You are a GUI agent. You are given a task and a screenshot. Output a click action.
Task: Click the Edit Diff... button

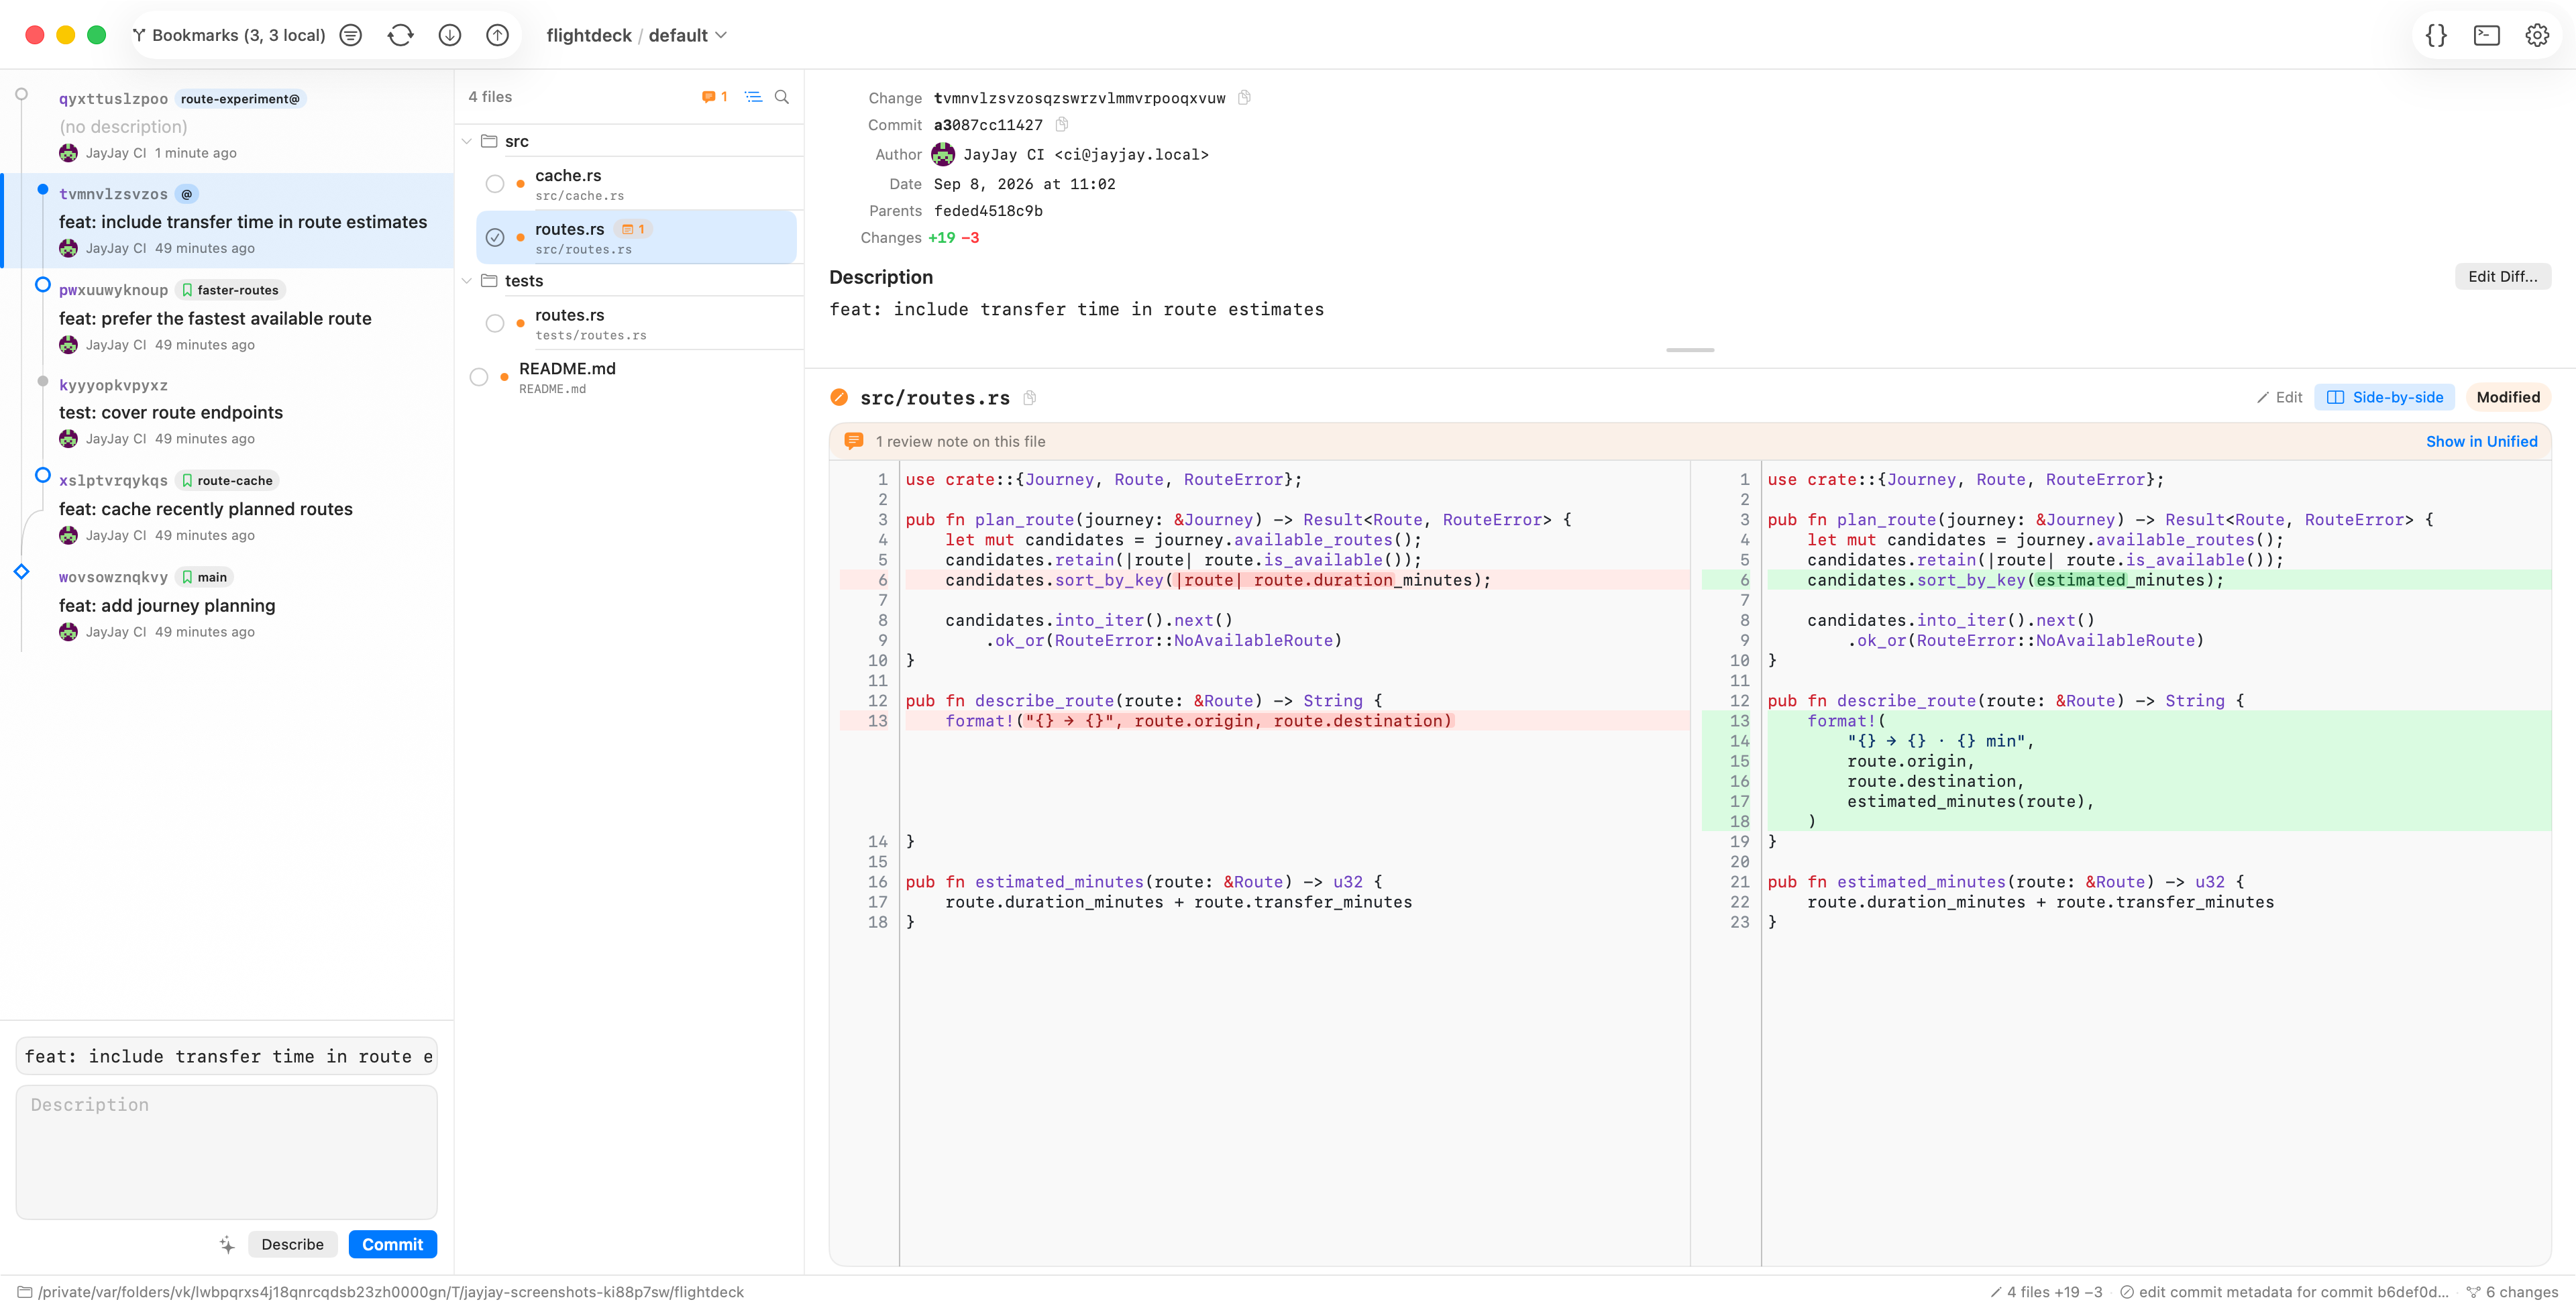tap(2502, 277)
